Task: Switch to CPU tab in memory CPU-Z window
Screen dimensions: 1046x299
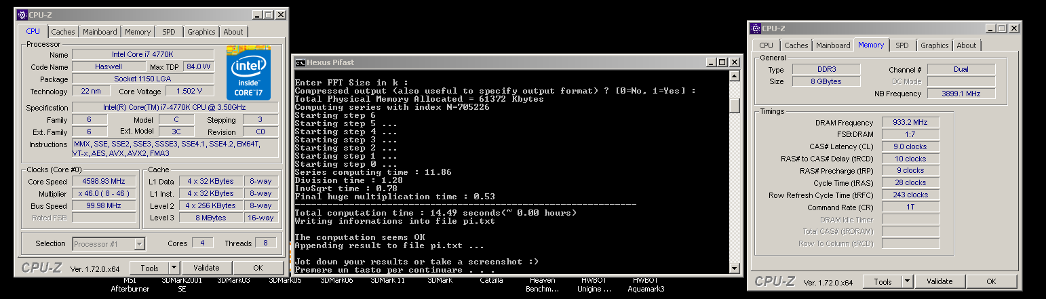Action: click(766, 45)
